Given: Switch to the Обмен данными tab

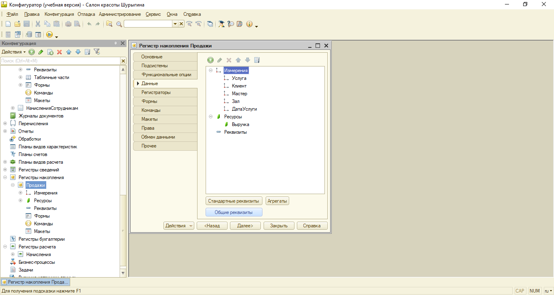Looking at the screenshot, I should [x=165, y=137].
